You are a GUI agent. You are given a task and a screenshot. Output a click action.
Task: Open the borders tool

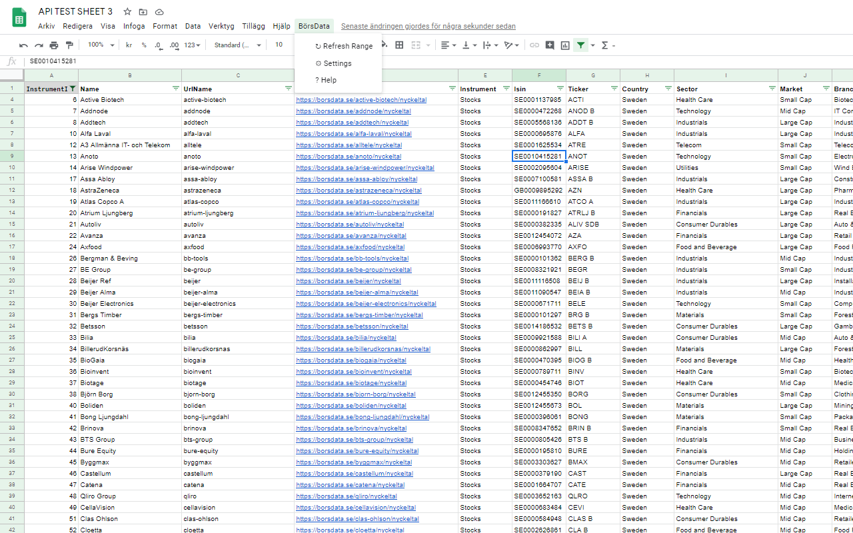click(x=399, y=45)
